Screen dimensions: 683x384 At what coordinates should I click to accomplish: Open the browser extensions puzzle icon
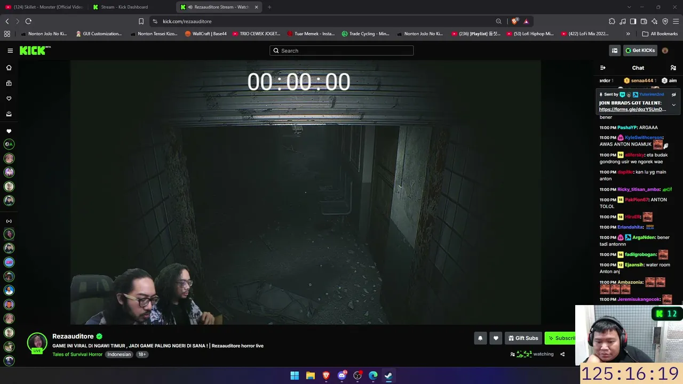tap(612, 21)
